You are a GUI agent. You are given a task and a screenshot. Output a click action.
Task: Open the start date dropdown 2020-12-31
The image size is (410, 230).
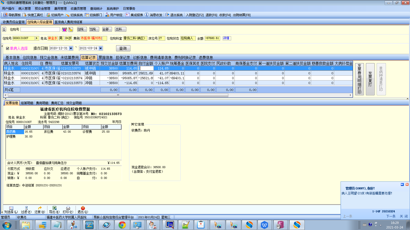coord(71,48)
